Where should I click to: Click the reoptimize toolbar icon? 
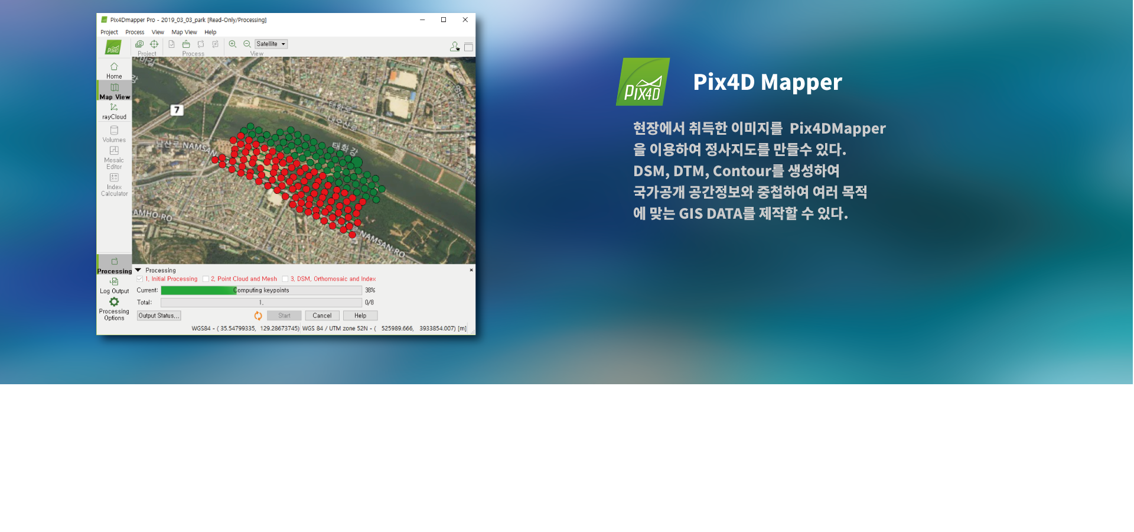[x=201, y=44]
